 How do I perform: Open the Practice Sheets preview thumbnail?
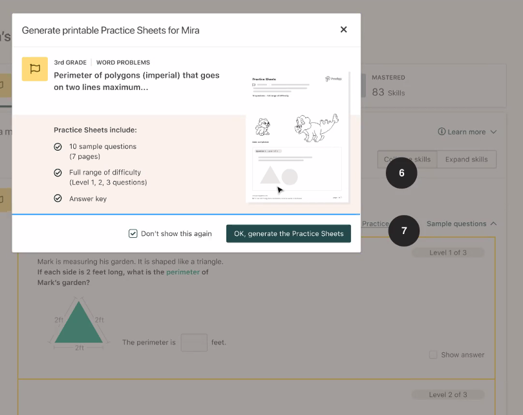[297, 137]
